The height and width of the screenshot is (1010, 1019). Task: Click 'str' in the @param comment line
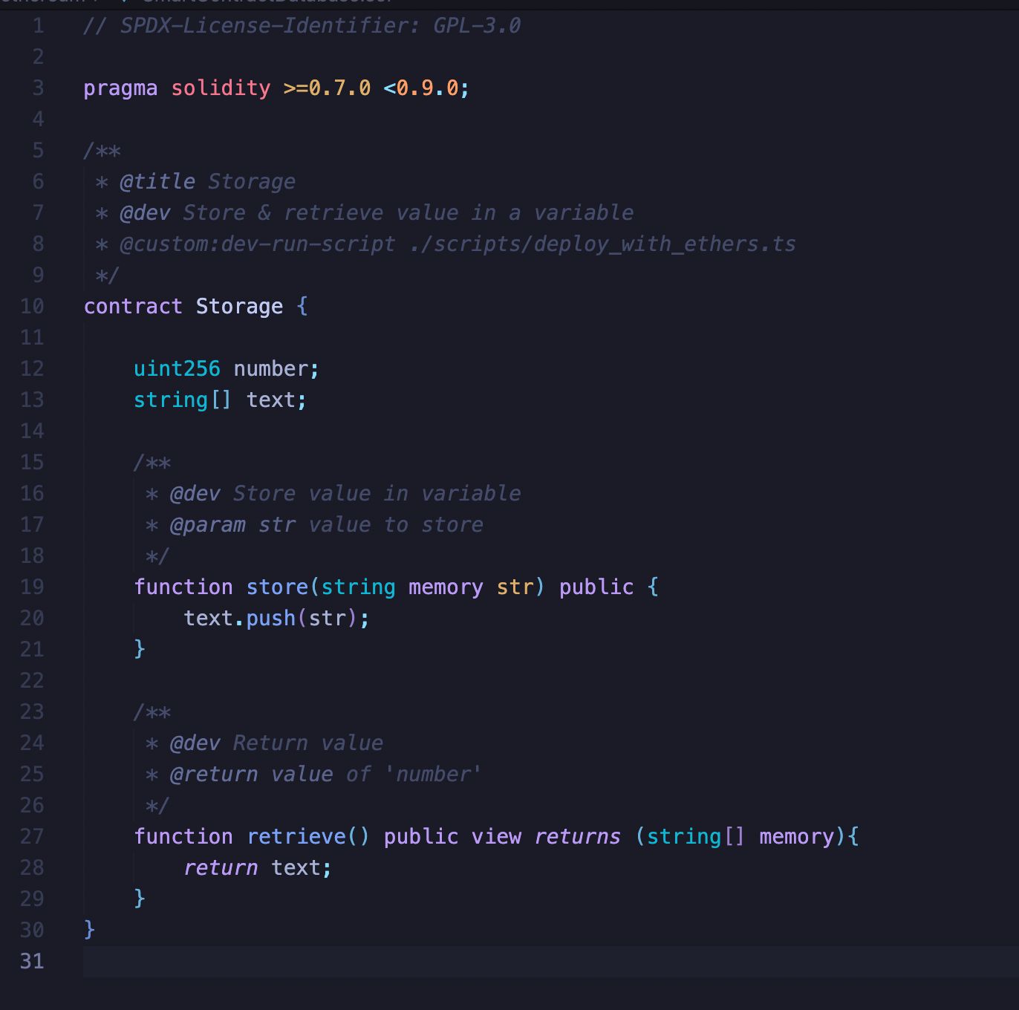tap(277, 525)
